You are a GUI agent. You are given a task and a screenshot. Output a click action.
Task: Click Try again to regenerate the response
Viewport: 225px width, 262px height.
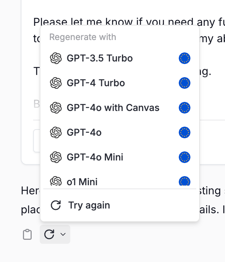tap(89, 205)
